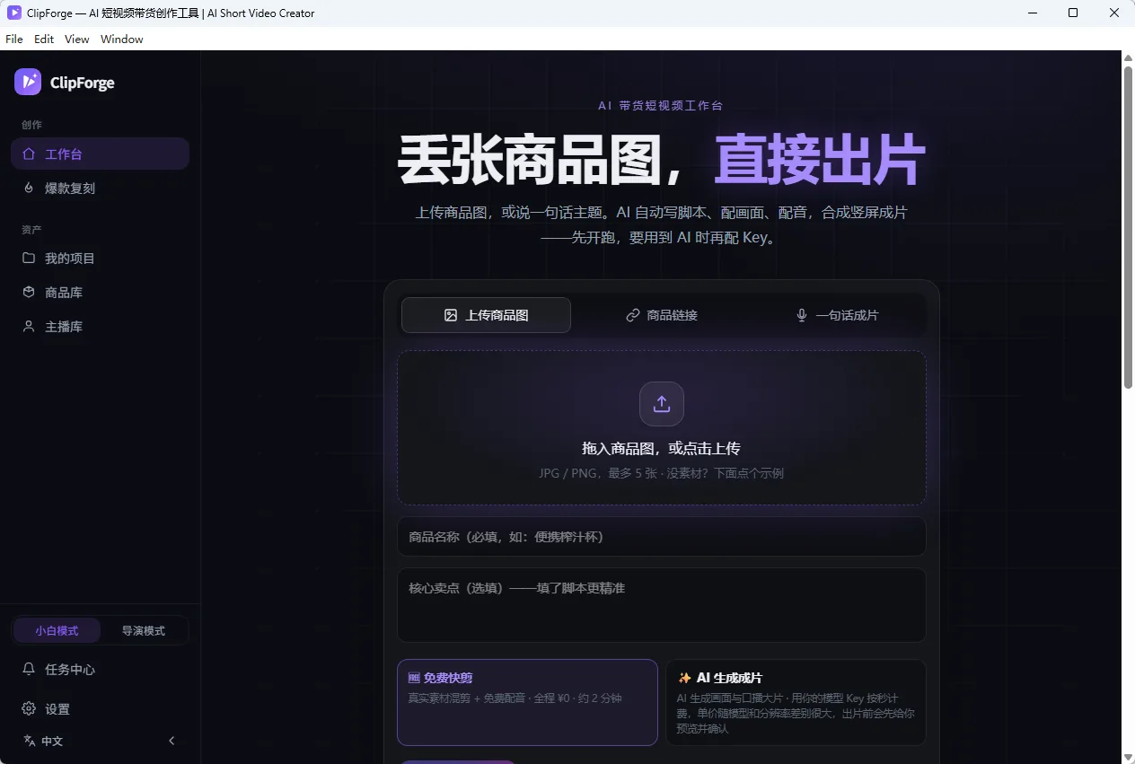Click the image icon on 上传商品图 tab
This screenshot has width=1135, height=764.
point(451,315)
